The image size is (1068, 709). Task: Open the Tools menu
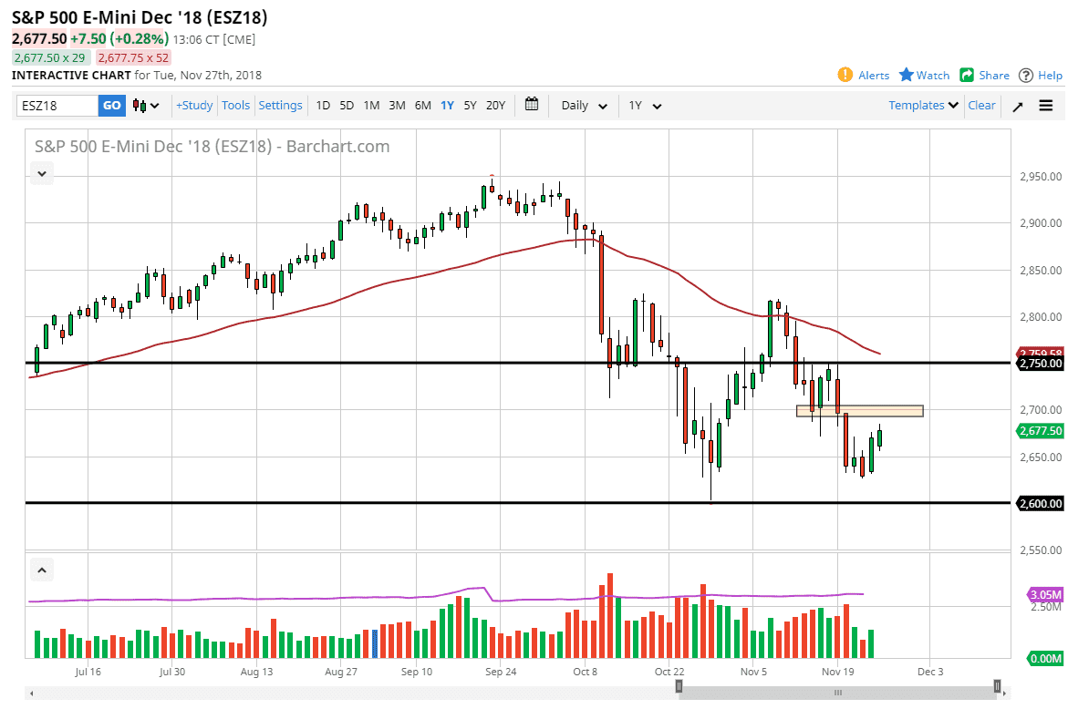click(x=235, y=106)
